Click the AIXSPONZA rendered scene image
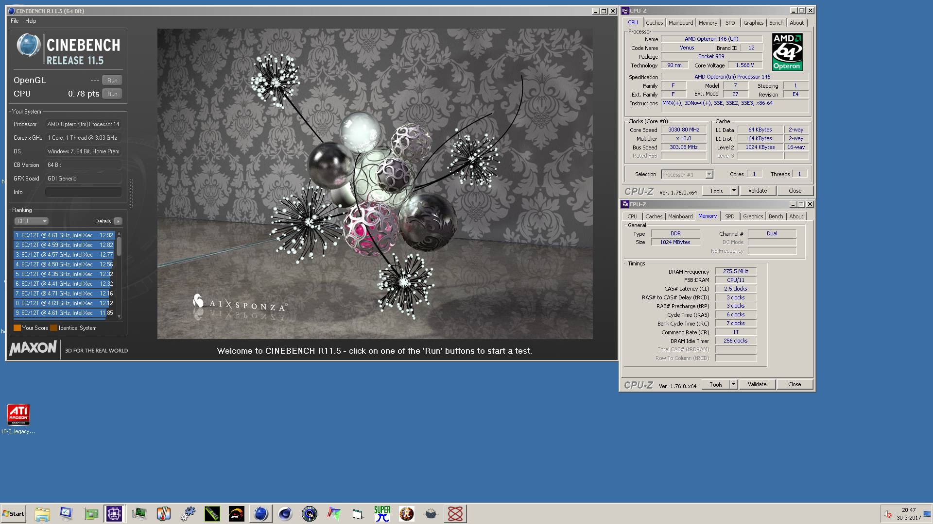 (375, 183)
